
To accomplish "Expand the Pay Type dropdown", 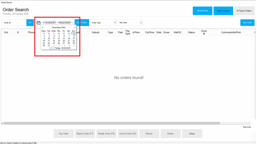I will 141,23.
